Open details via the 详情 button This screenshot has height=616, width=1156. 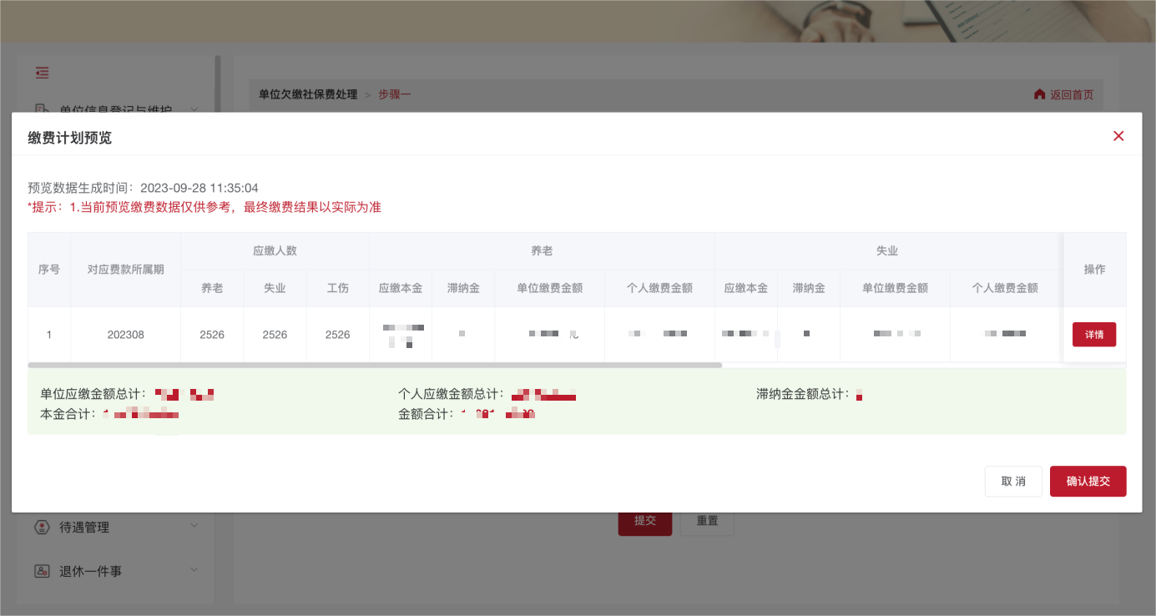[1094, 334]
